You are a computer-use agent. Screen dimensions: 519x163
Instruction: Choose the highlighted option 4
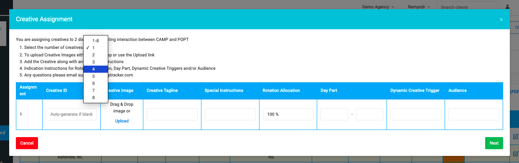tap(96, 69)
